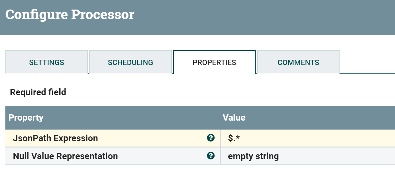Open the "empty string" value dropdown
Screen dimensions: 395x180
[x=253, y=156]
